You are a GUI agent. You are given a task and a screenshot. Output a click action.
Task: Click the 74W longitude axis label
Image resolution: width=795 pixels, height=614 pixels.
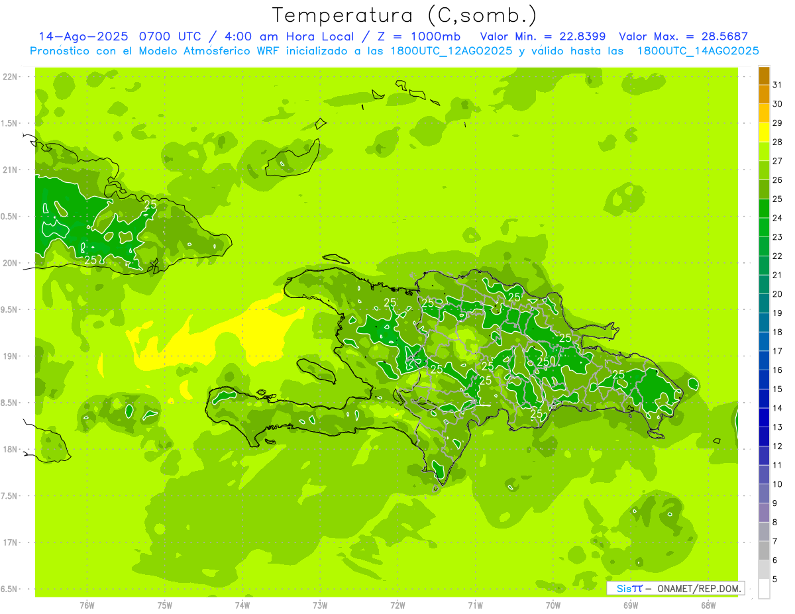click(x=242, y=605)
